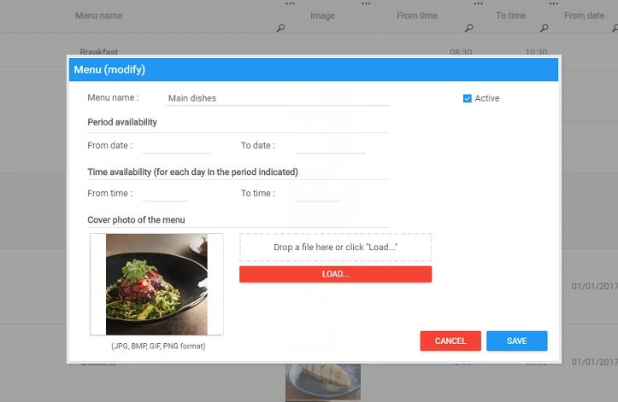
Task: Click the search icon in Menu name column
Action: click(x=280, y=28)
